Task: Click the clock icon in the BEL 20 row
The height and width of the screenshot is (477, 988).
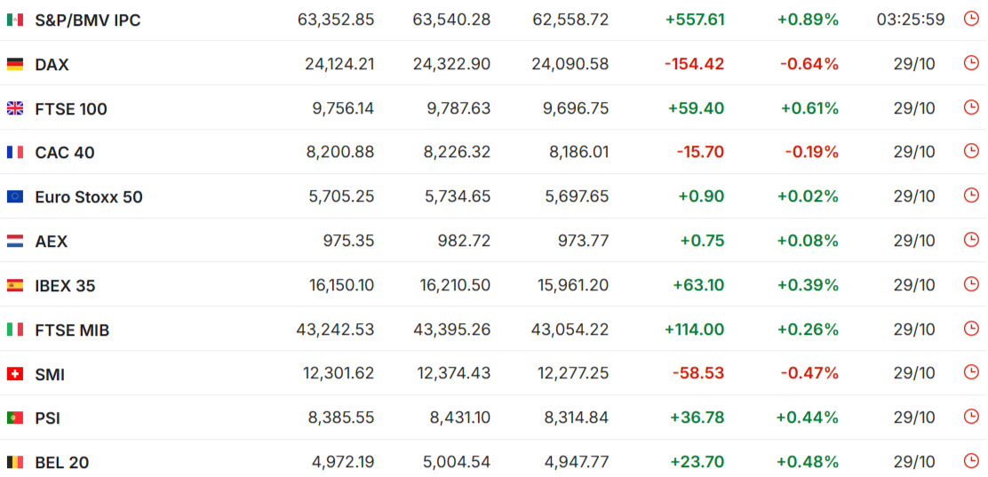Action: point(970,461)
